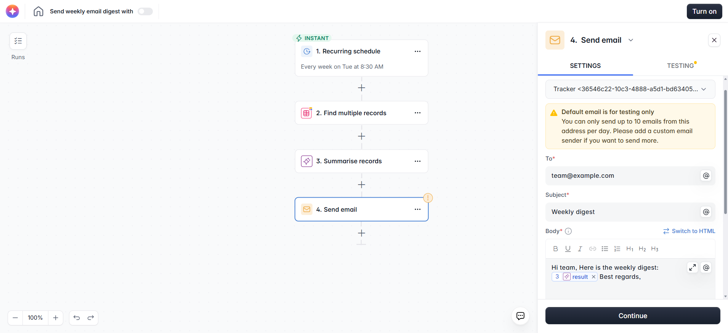Apply italic formatting in body editor
Image resolution: width=728 pixels, height=333 pixels.
[x=580, y=249]
